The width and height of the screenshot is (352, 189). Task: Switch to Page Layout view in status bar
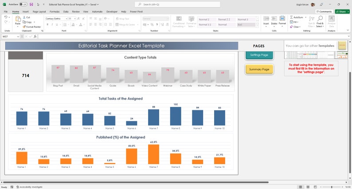[308, 187]
